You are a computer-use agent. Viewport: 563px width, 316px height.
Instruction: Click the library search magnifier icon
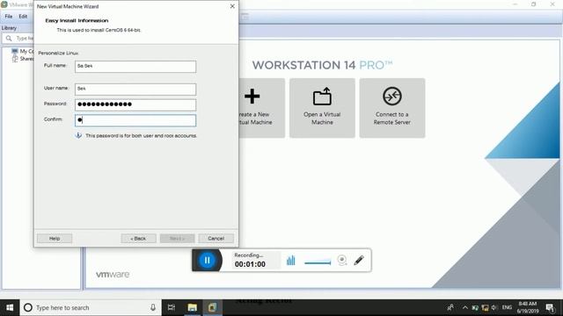pos(9,39)
